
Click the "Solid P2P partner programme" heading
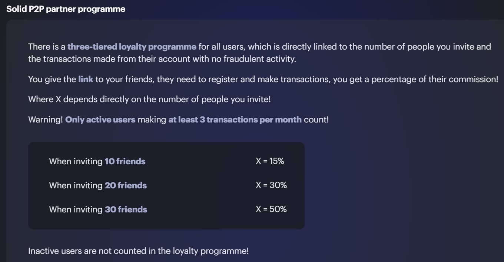click(x=66, y=9)
